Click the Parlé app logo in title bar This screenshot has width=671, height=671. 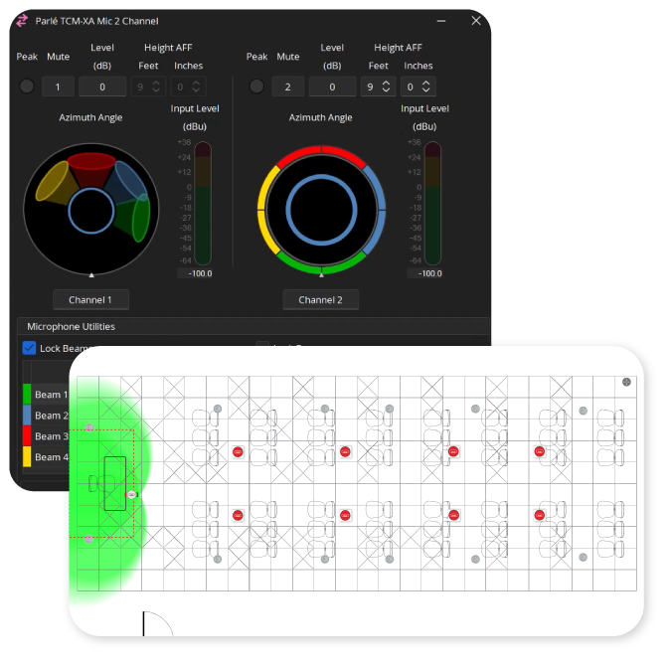coord(22,21)
